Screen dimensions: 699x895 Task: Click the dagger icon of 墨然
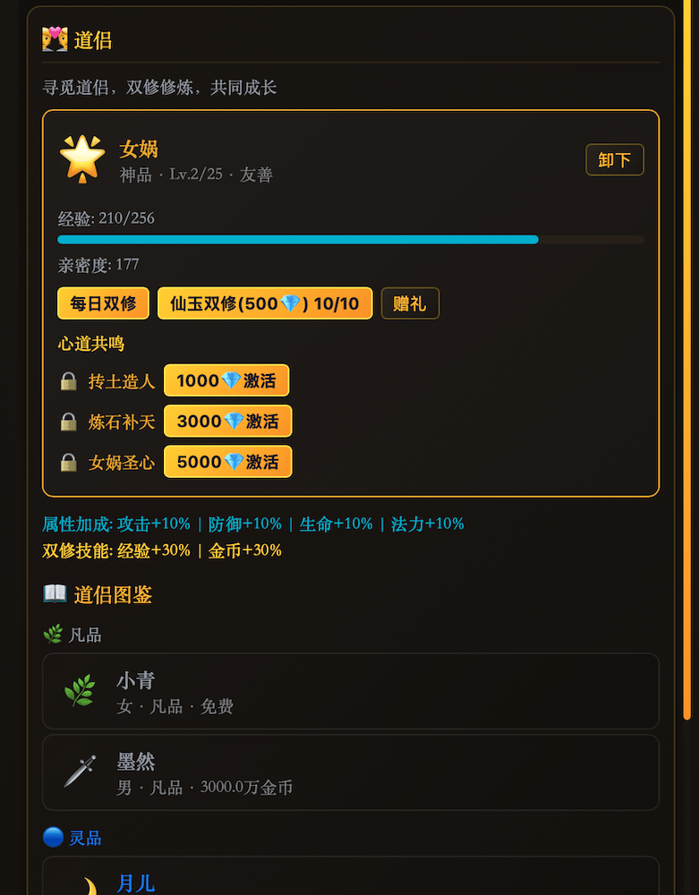[80, 771]
